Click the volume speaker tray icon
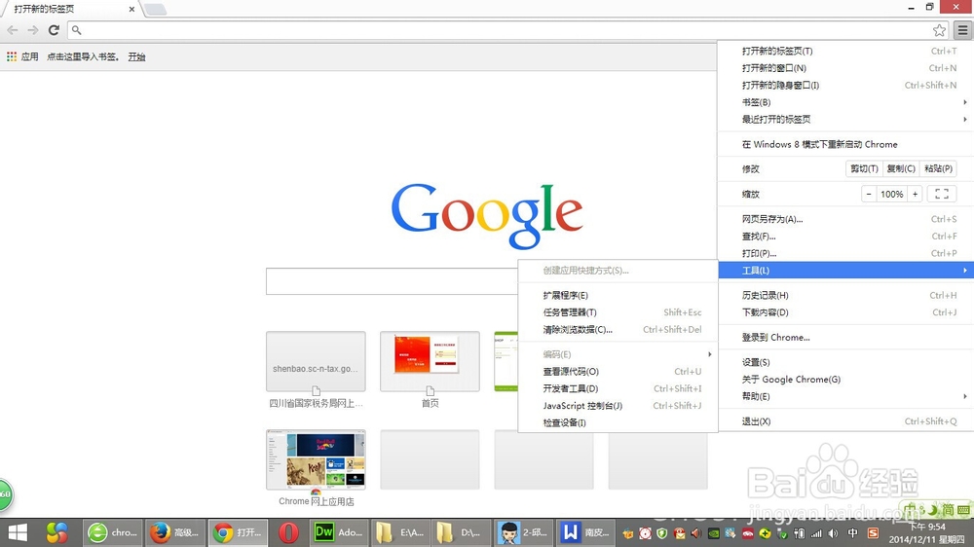This screenshot has height=547, width=974. click(834, 533)
